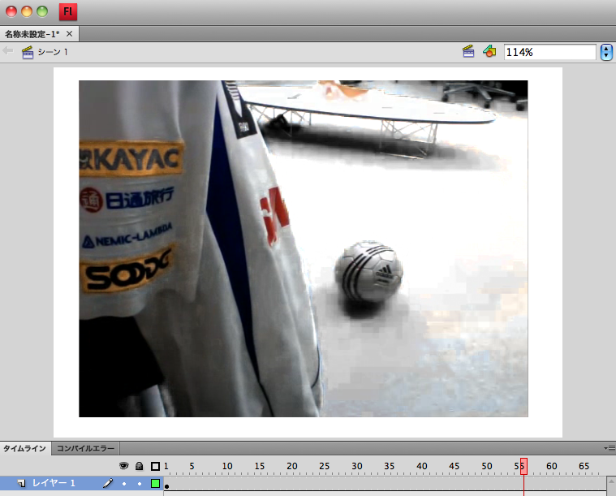
Task: Click the layer page icon beside レイヤー 1
Action: pos(22,484)
